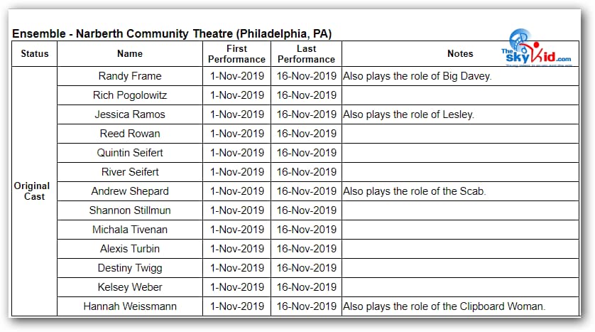Select the First Performance column header
Screen dimensions: 595x332
click(236, 54)
